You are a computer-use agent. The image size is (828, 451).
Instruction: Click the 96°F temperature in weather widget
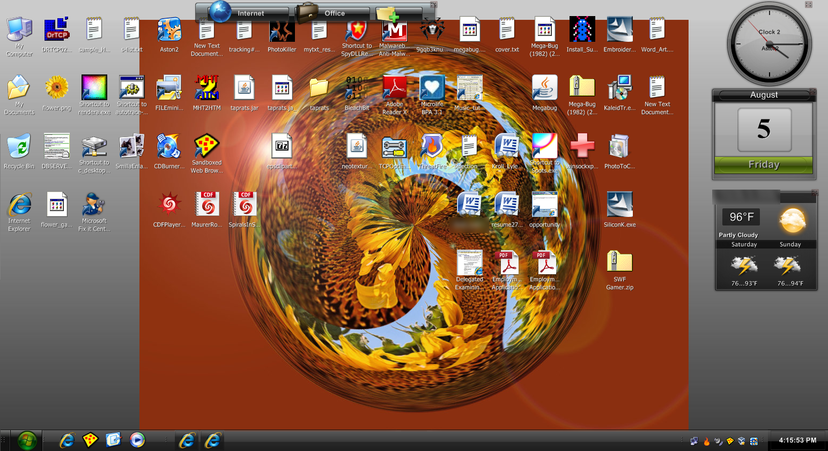(x=742, y=217)
